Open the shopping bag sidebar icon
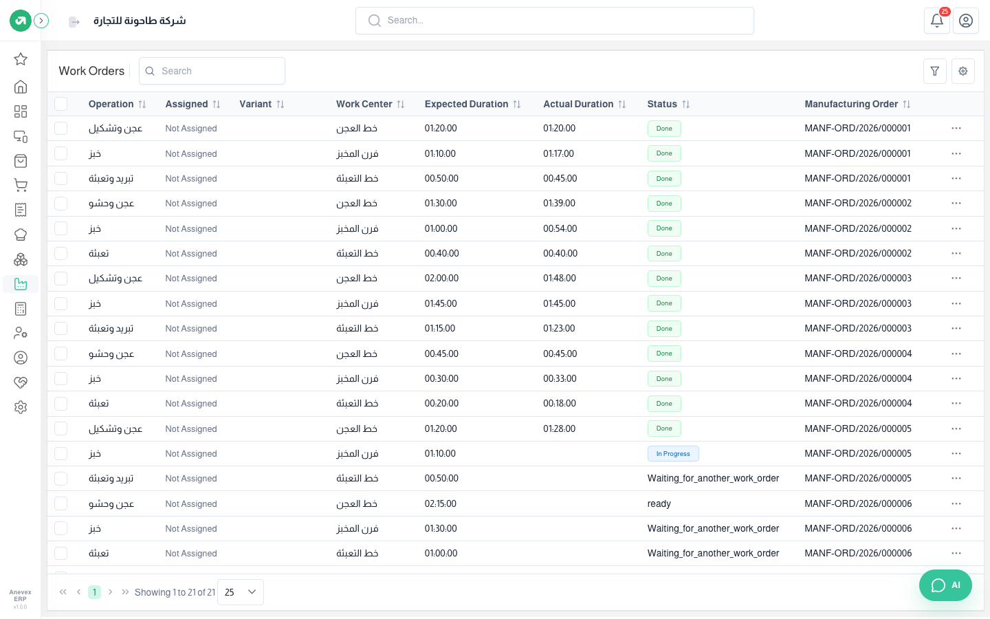Viewport: 990px width, 619px height. [21, 161]
